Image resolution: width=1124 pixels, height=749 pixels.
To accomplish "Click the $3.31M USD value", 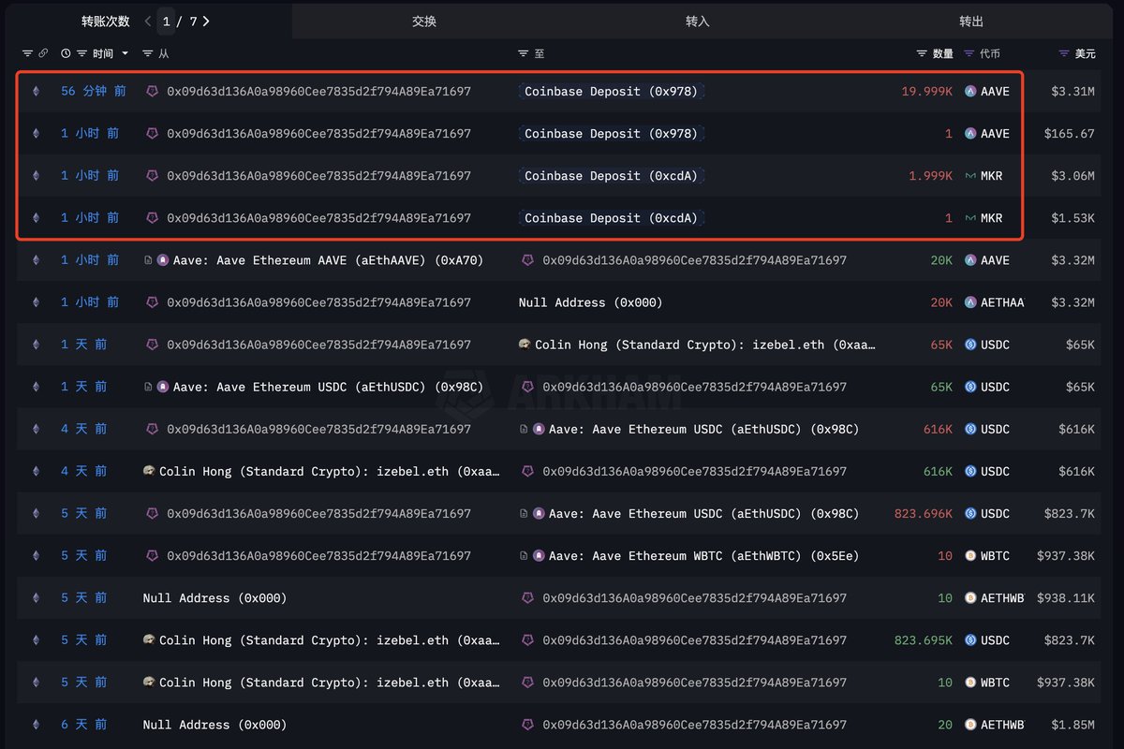I will coord(1074,92).
